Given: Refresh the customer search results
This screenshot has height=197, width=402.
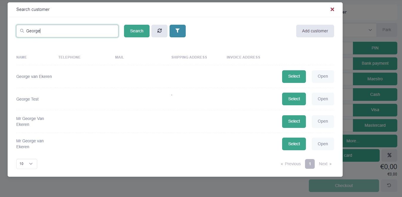Looking at the screenshot, I should pyautogui.click(x=159, y=31).
